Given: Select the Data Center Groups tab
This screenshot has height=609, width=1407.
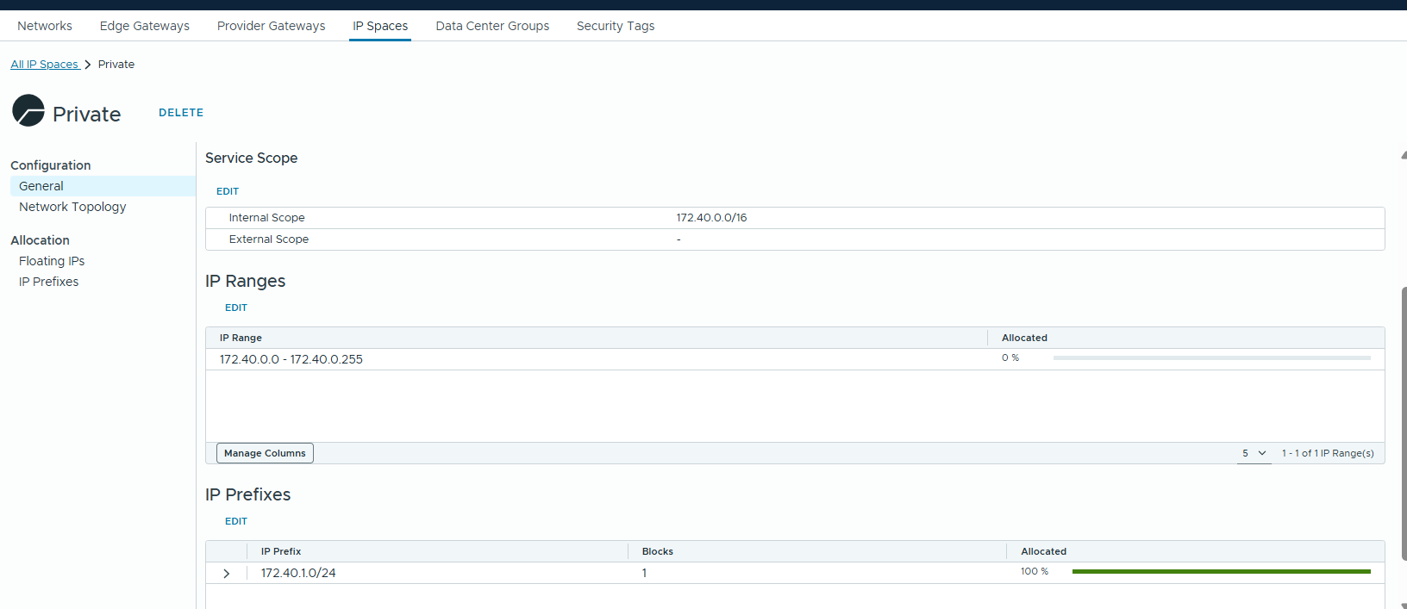Looking at the screenshot, I should click(x=492, y=26).
